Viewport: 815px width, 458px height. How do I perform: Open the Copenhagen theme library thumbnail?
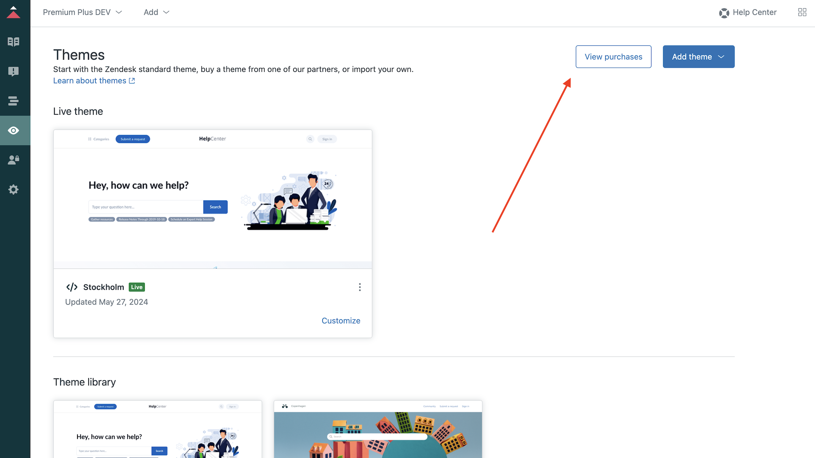click(x=378, y=429)
